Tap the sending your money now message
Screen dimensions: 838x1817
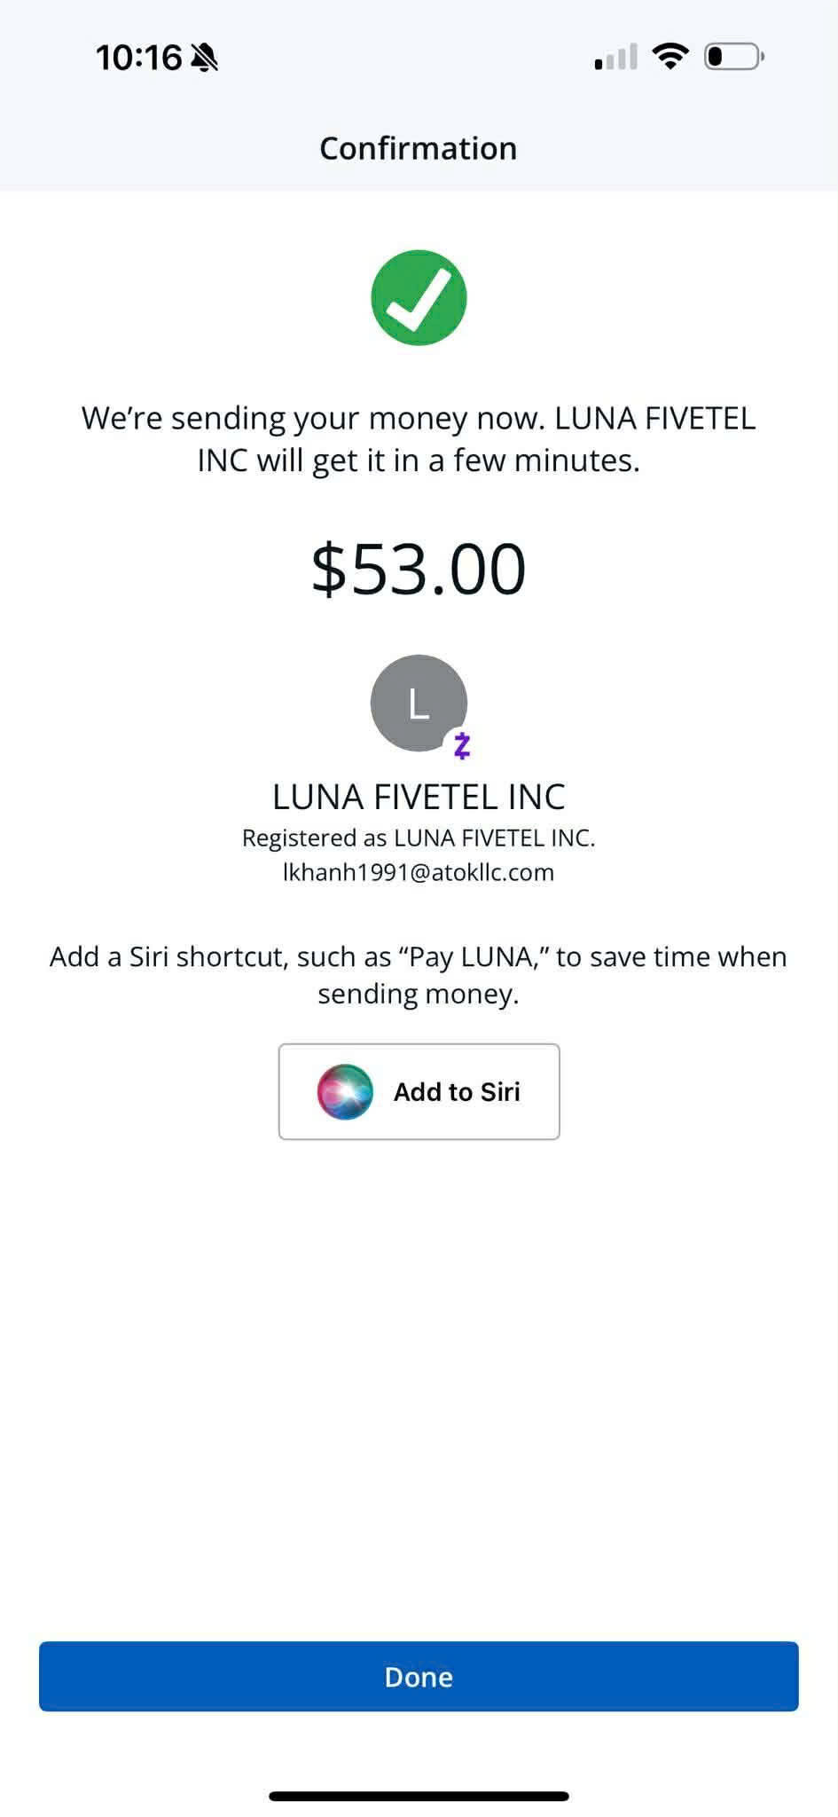(419, 439)
